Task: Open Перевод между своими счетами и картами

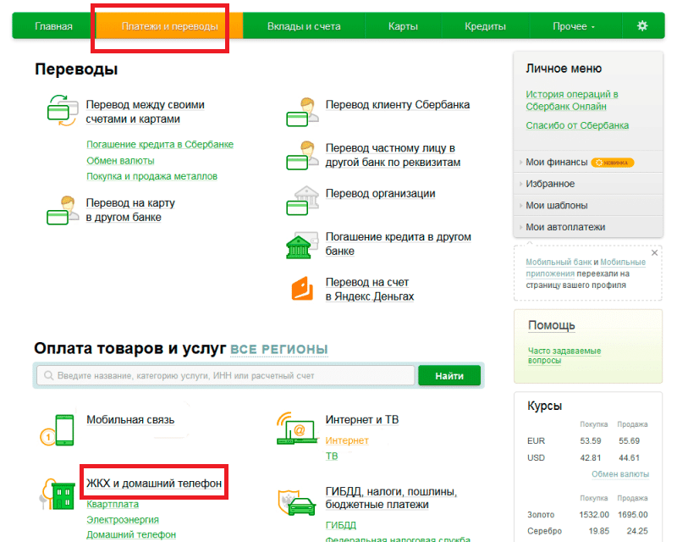Action: coord(145,112)
